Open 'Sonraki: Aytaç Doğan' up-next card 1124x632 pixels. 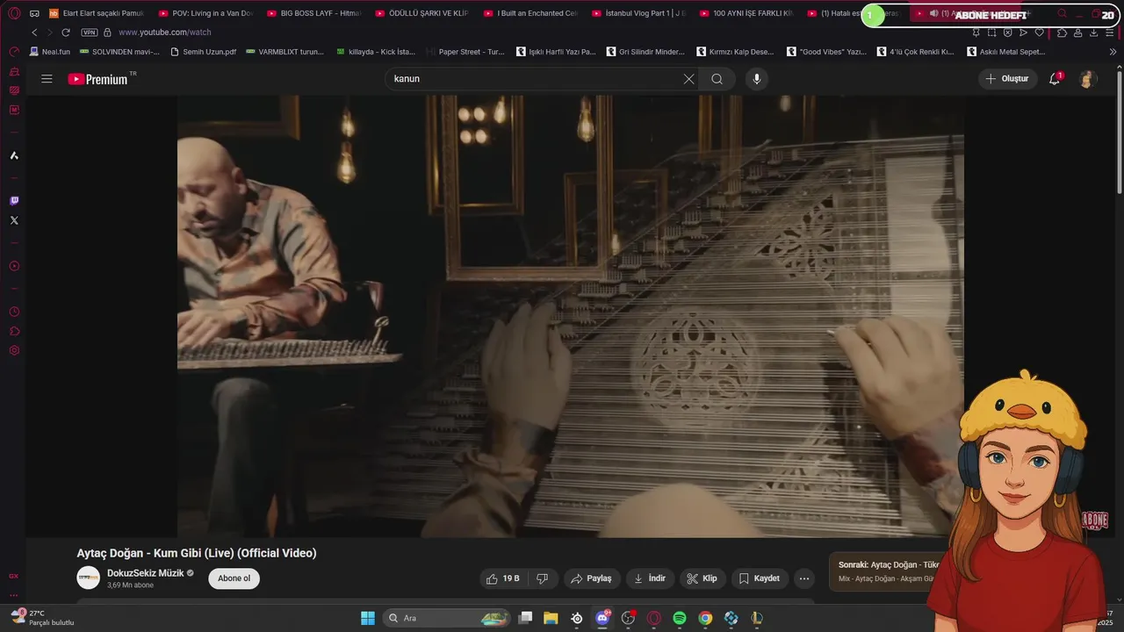pos(887,571)
